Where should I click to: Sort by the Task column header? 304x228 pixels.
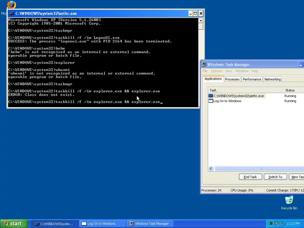[x=245, y=90]
